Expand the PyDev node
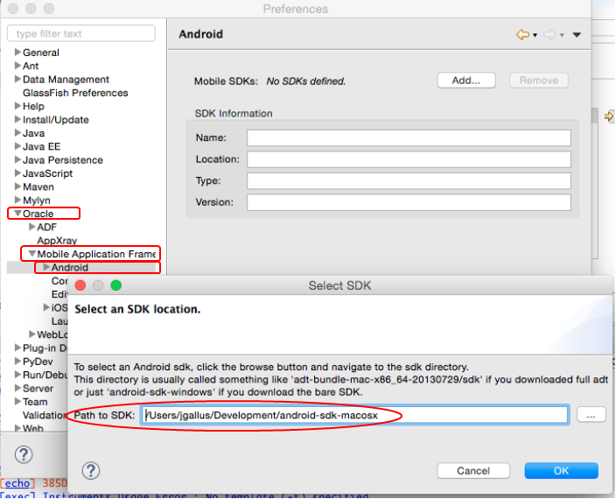Image resolution: width=616 pixels, height=499 pixels. [x=17, y=361]
